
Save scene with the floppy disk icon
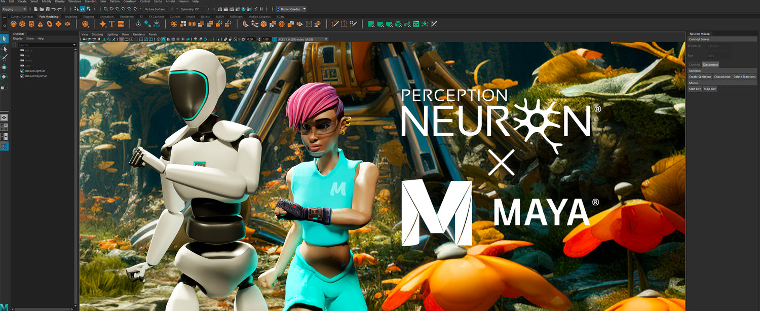tap(48, 9)
